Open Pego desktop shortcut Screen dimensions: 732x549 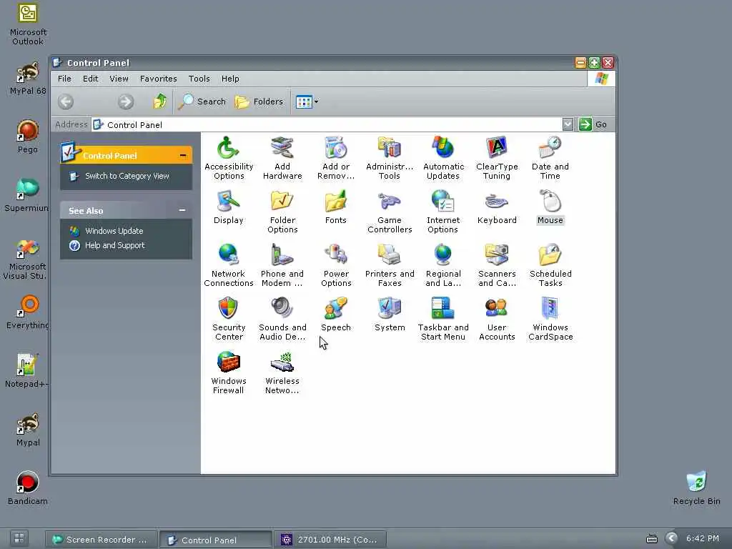28,137
